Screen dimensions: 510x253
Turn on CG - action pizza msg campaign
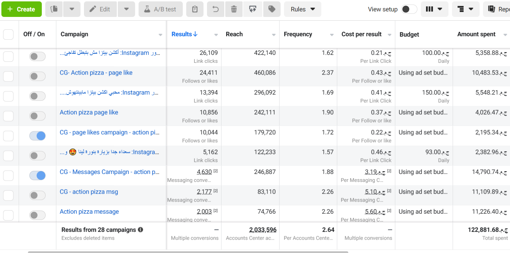[x=37, y=195]
